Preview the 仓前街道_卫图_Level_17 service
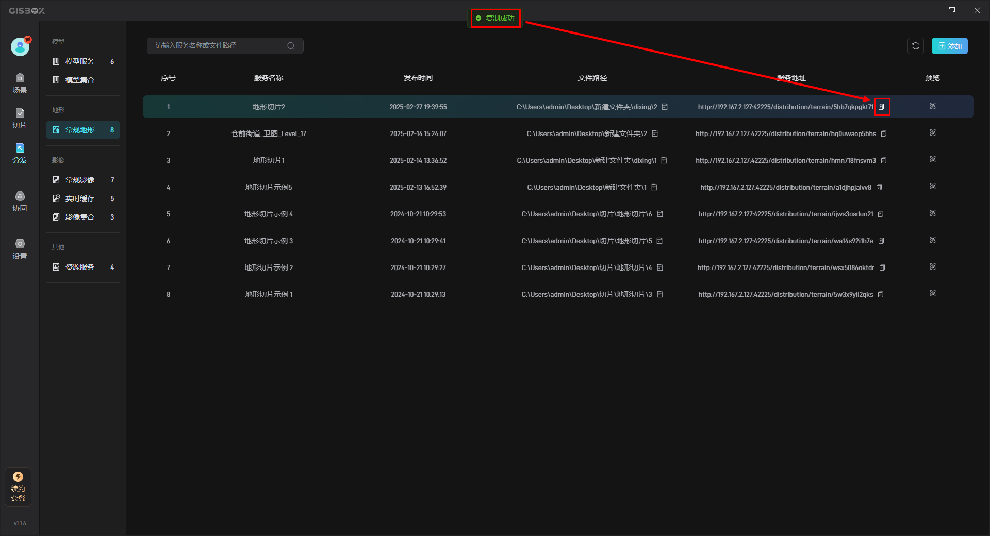The width and height of the screenshot is (990, 536). tap(933, 132)
